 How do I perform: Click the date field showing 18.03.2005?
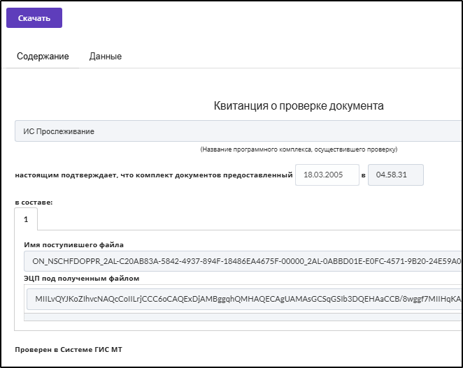(x=327, y=175)
